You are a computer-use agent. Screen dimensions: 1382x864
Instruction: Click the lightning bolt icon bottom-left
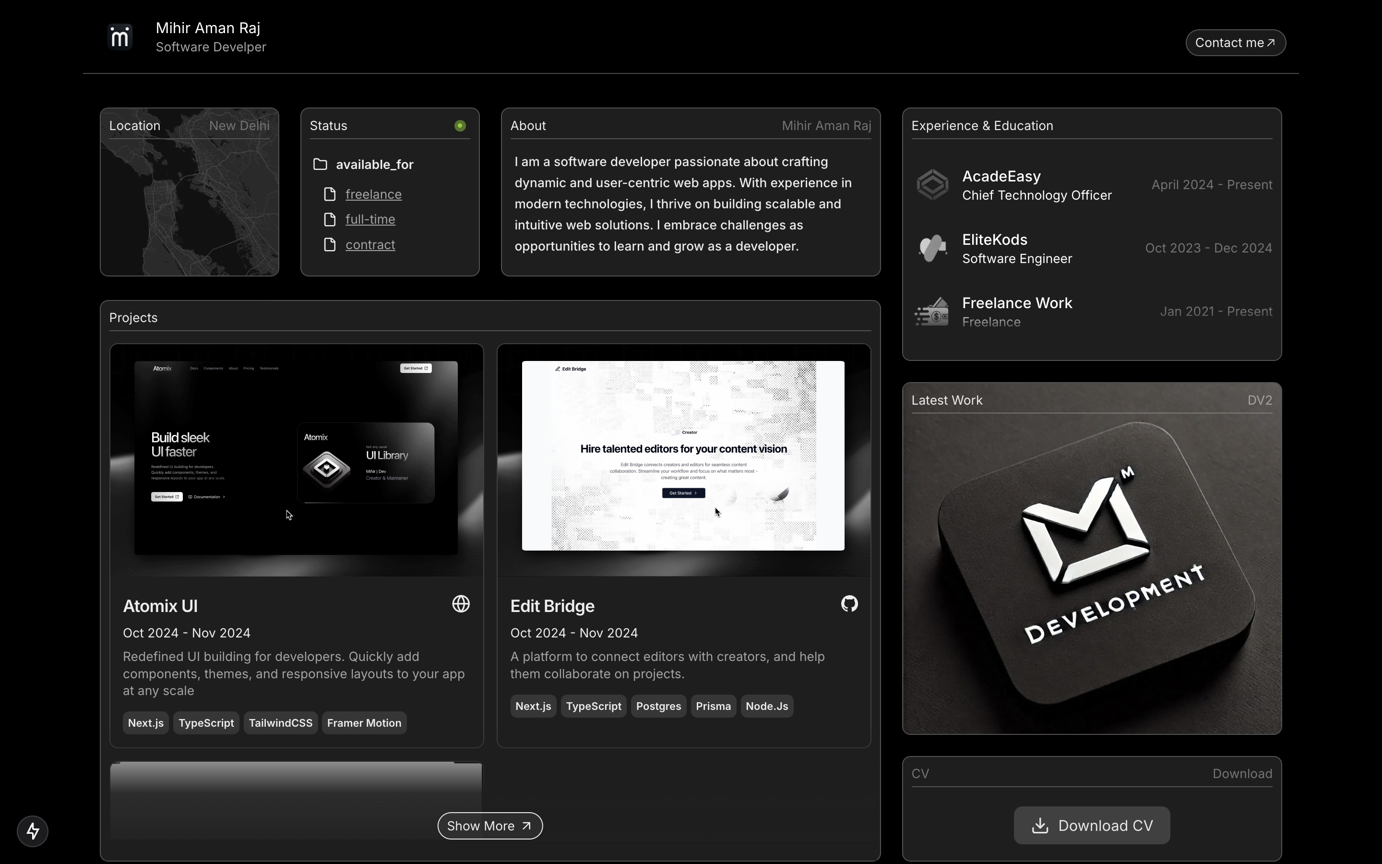click(x=33, y=831)
